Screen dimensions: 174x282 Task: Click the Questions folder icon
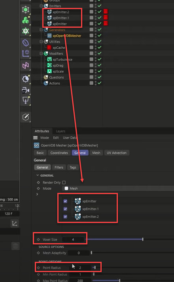[46, 77]
